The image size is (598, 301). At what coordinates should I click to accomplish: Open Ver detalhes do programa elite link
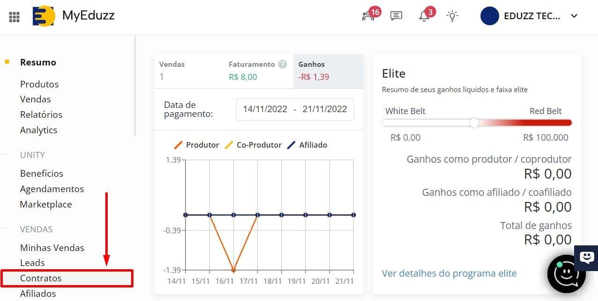(x=449, y=273)
